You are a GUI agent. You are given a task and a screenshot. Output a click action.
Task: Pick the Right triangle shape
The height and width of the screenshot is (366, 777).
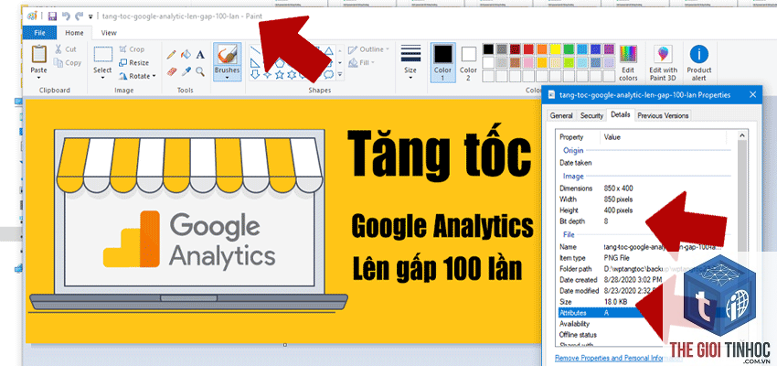(255, 62)
